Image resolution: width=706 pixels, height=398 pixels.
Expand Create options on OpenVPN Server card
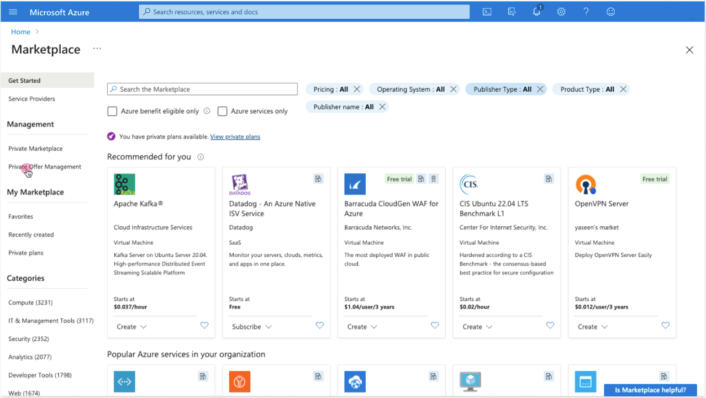592,326
